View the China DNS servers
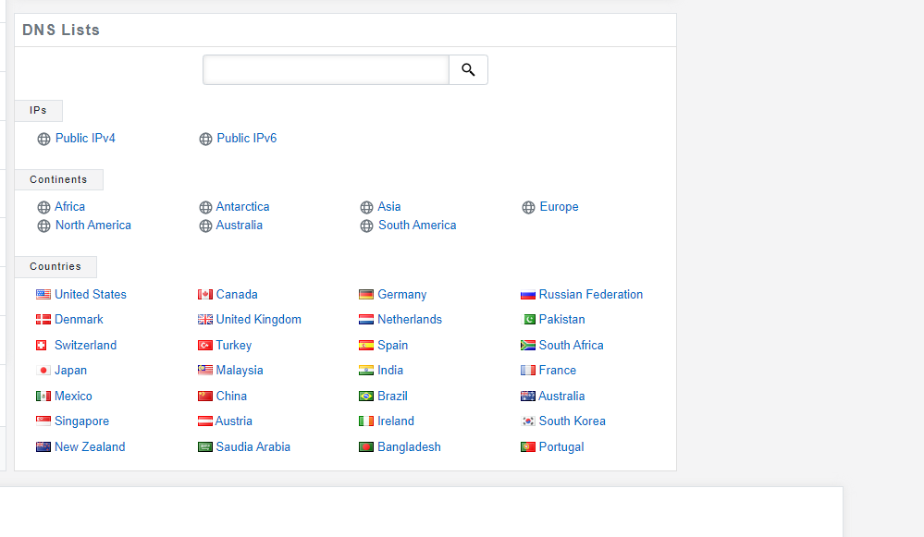The height and width of the screenshot is (537, 924). (231, 397)
